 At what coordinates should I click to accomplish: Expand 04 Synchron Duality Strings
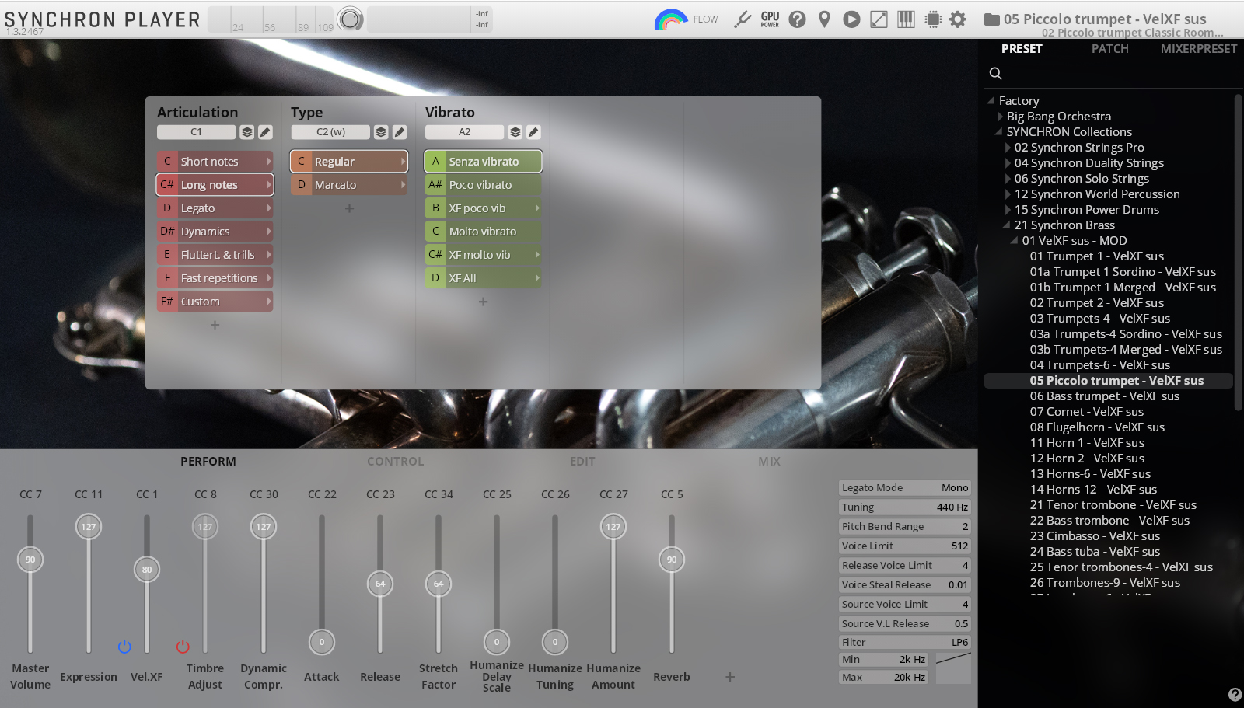[x=1008, y=163]
